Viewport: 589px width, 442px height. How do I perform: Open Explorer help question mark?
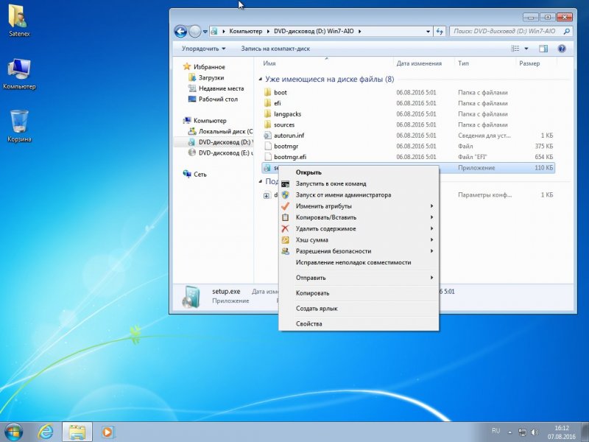click(562, 49)
